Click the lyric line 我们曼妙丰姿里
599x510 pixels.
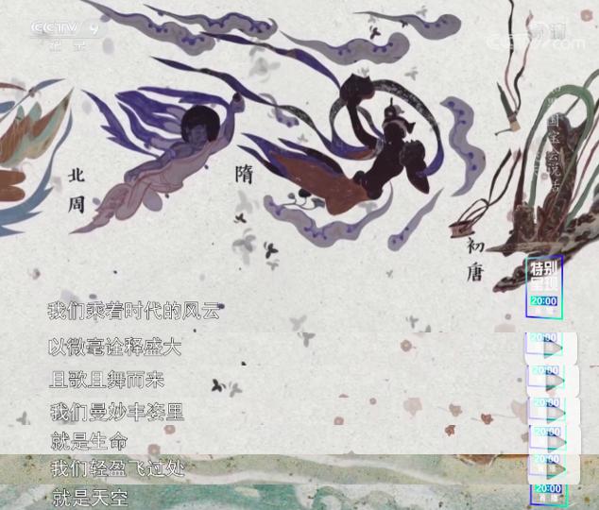pyautogui.click(x=115, y=412)
